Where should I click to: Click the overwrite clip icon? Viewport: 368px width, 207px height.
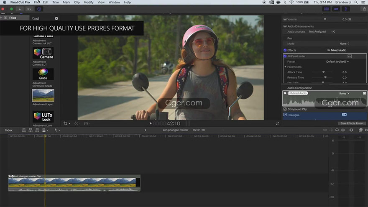click(x=43, y=130)
